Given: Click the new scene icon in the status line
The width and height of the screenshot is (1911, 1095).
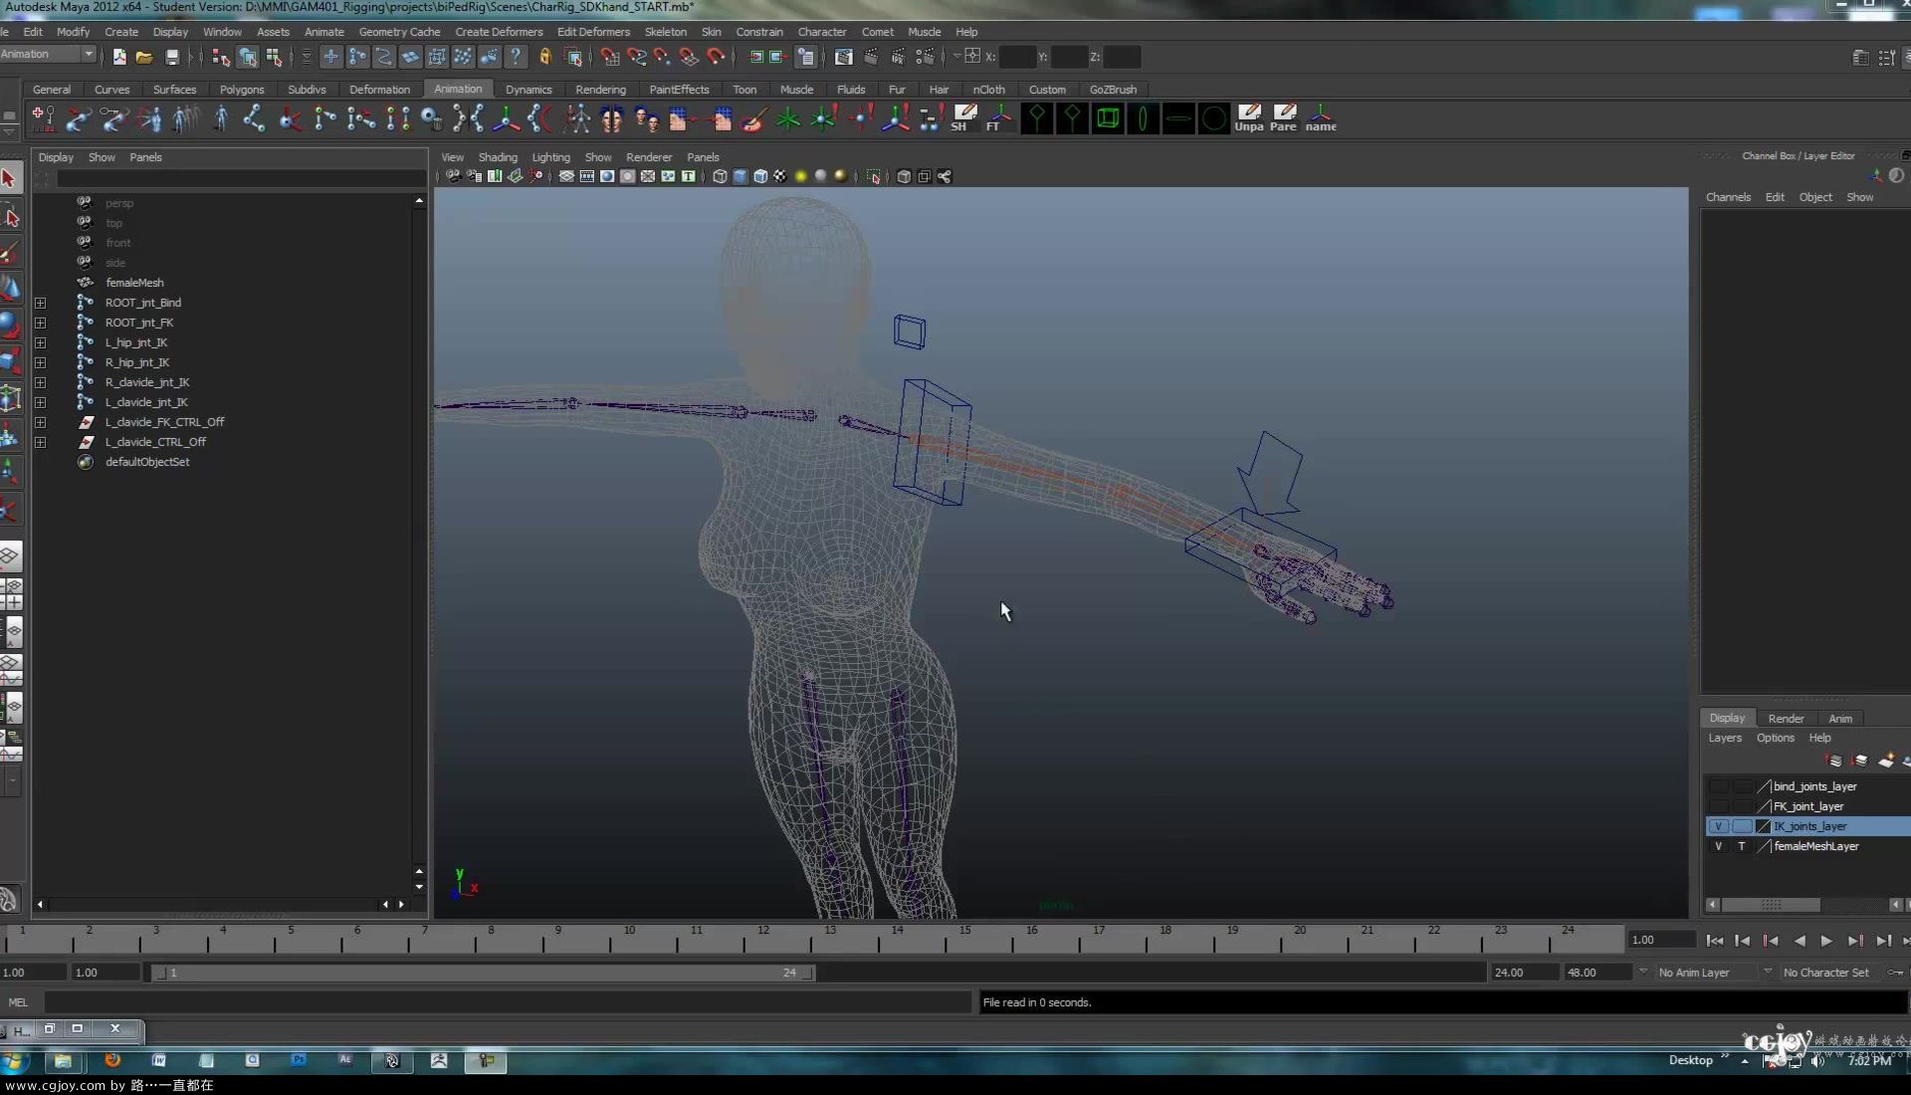Looking at the screenshot, I should tap(119, 57).
